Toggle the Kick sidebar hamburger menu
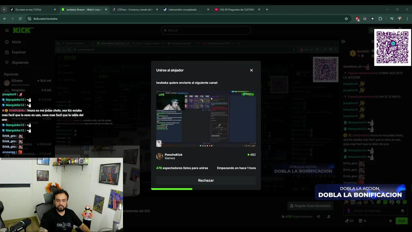This screenshot has width=412, height=232. pos(7,30)
